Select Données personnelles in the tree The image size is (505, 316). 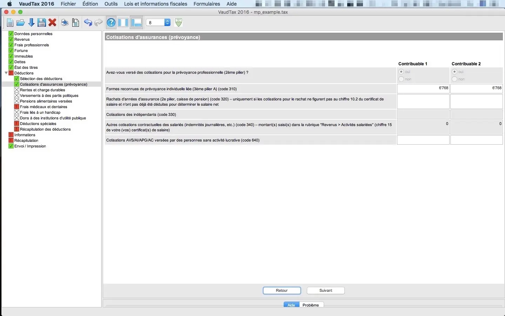tap(33, 34)
